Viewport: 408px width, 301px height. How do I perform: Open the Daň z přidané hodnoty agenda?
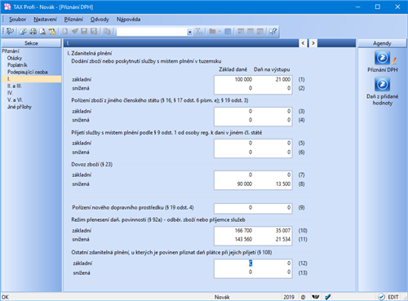382,85
